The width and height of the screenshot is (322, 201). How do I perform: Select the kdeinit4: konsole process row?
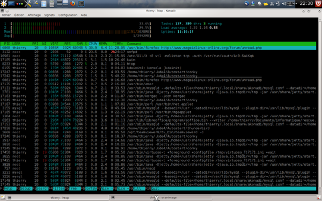[158, 68]
